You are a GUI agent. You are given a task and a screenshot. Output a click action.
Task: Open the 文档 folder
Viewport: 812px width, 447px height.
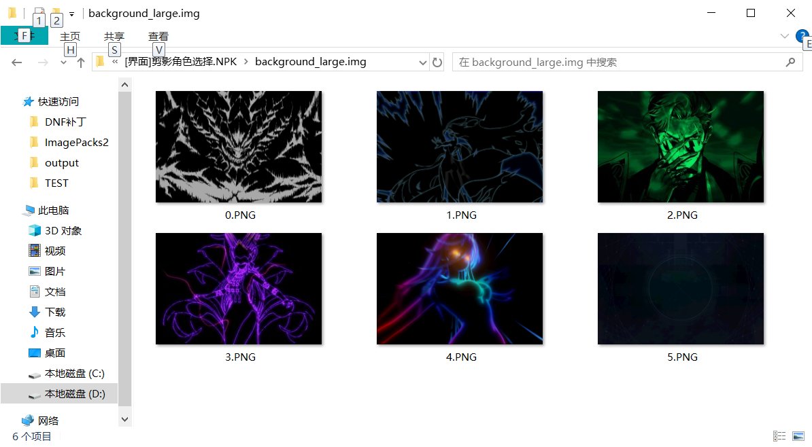coord(55,291)
